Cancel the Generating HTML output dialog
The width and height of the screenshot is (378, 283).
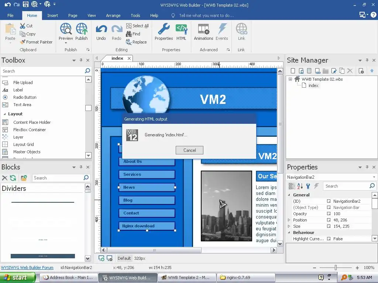(x=189, y=150)
